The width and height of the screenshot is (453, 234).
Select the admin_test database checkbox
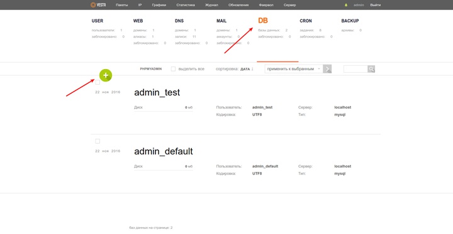pyautogui.click(x=98, y=82)
